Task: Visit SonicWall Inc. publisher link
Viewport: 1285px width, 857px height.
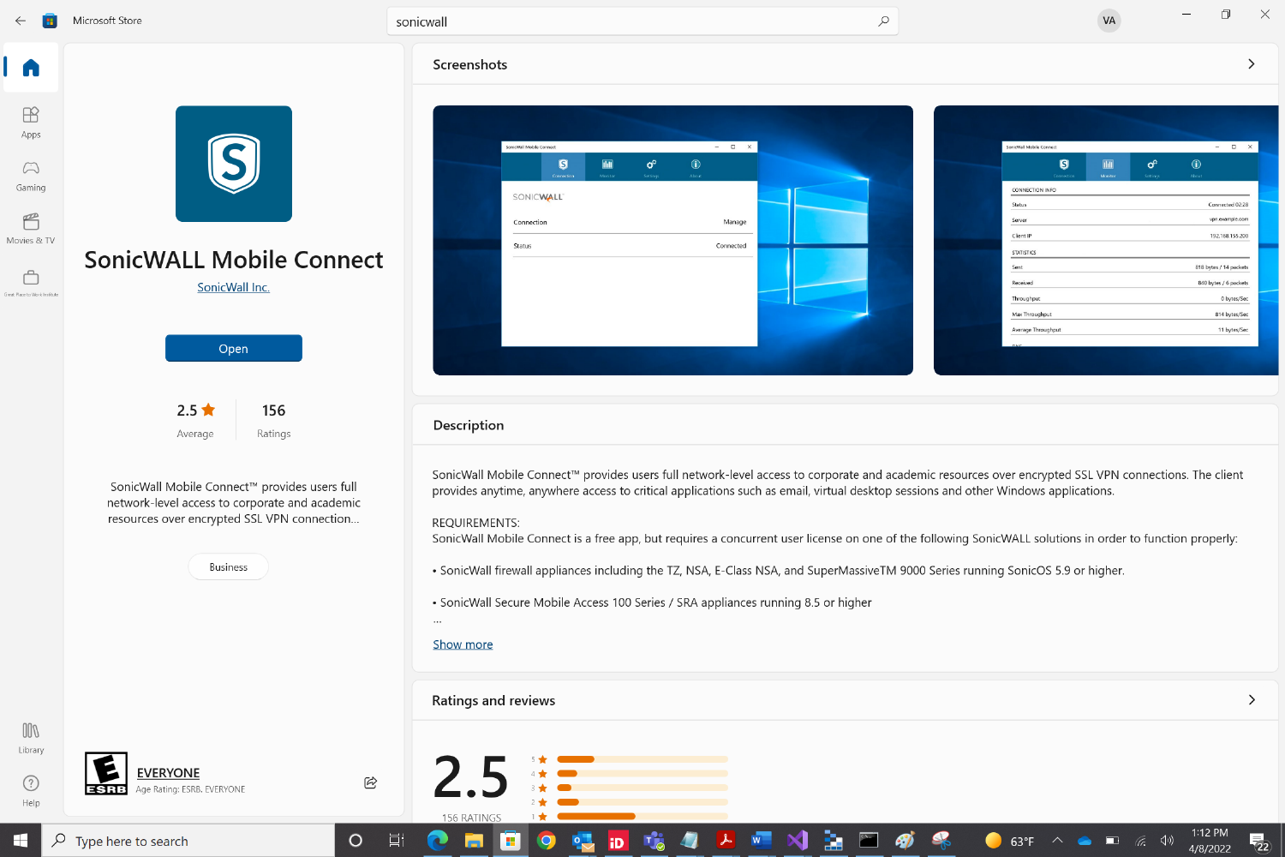Action: [x=233, y=287]
